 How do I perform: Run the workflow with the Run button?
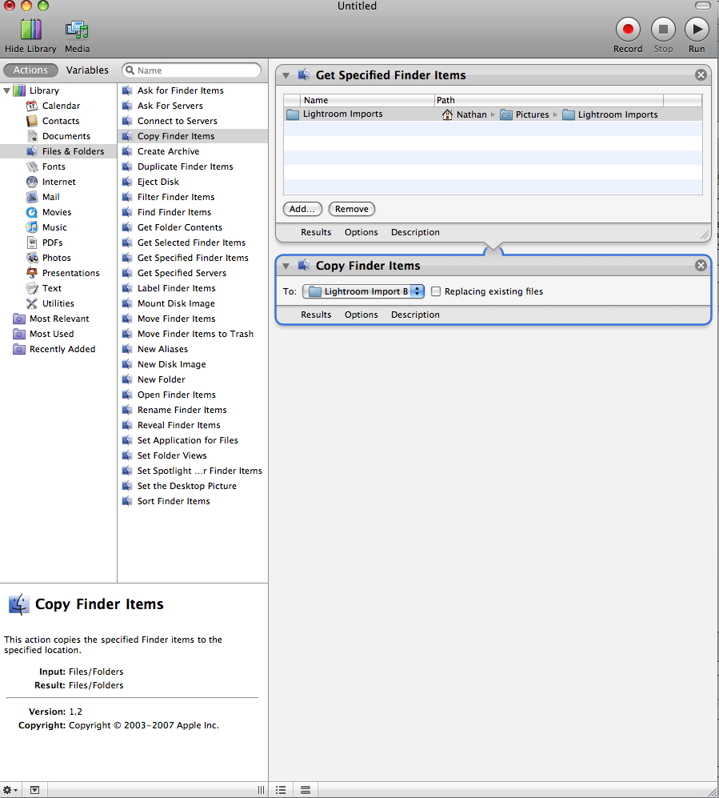click(x=697, y=29)
